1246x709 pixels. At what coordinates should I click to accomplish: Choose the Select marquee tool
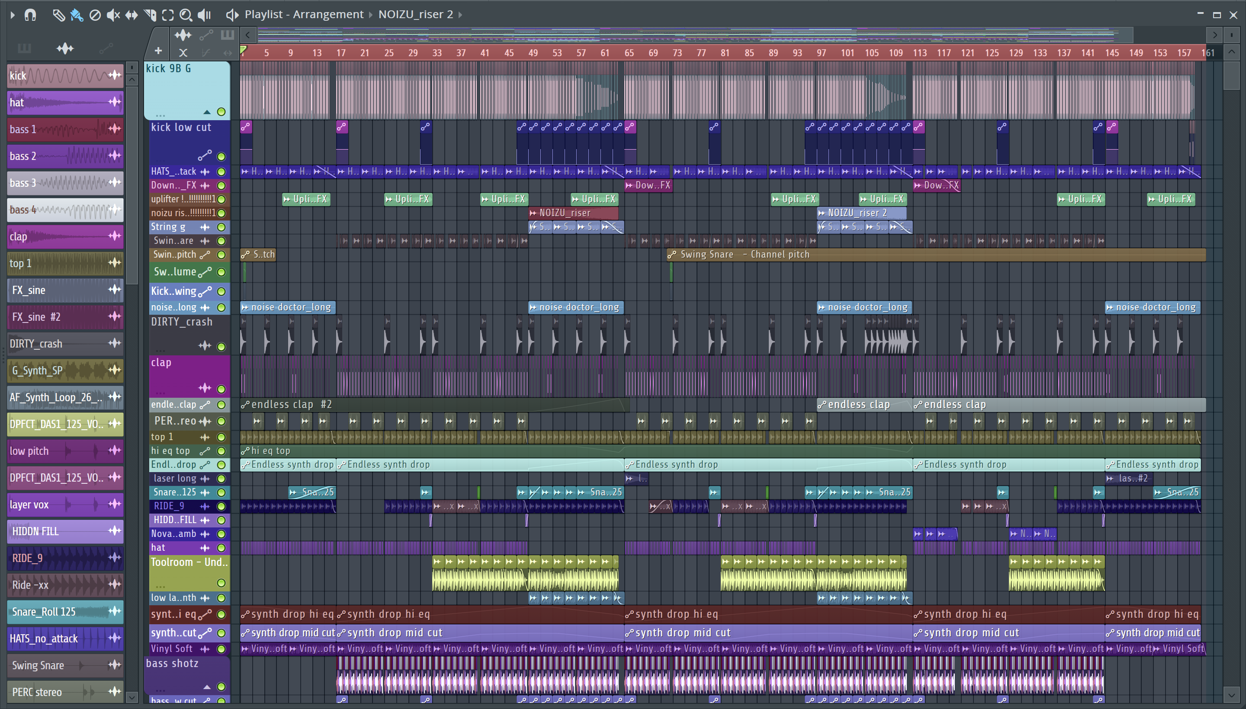[168, 15]
